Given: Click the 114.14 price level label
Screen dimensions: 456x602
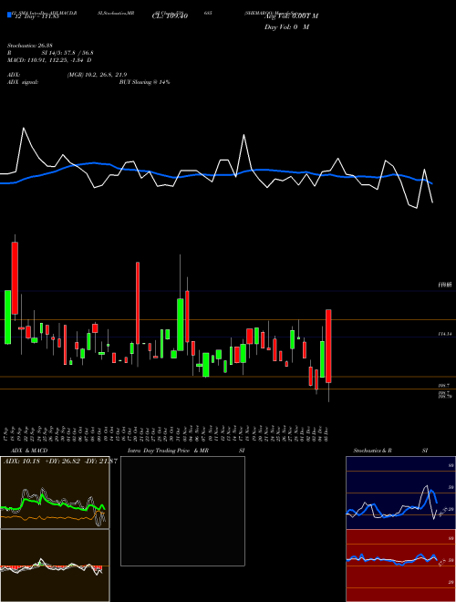Looking at the screenshot, I should click(445, 335).
